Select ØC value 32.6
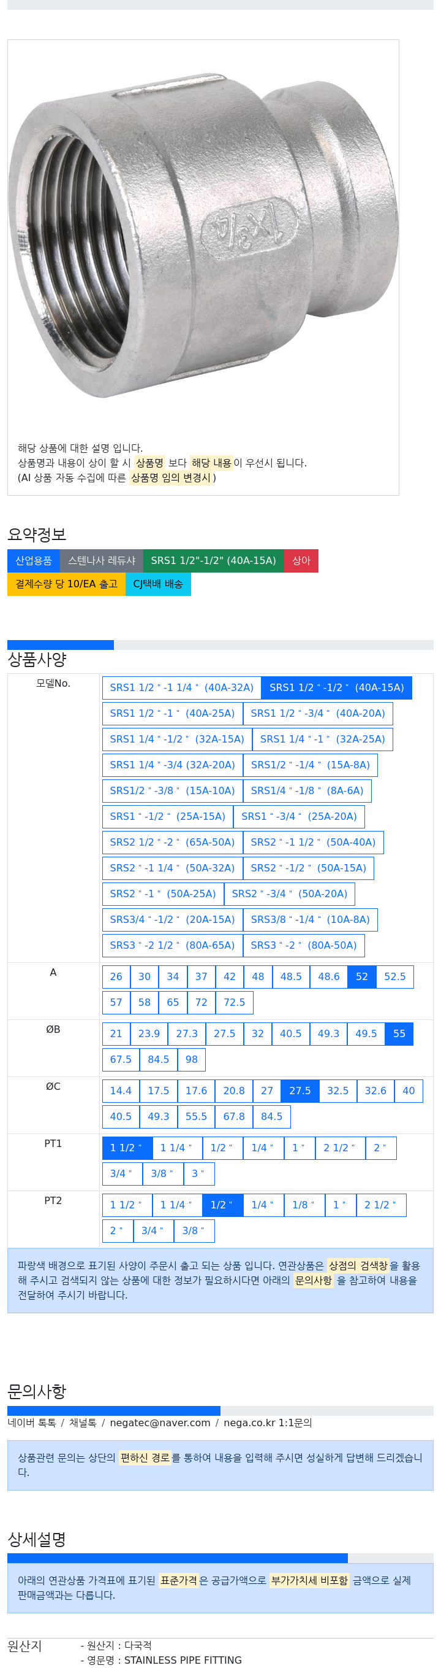Viewport: 441px width, 1668px height. point(375,1091)
